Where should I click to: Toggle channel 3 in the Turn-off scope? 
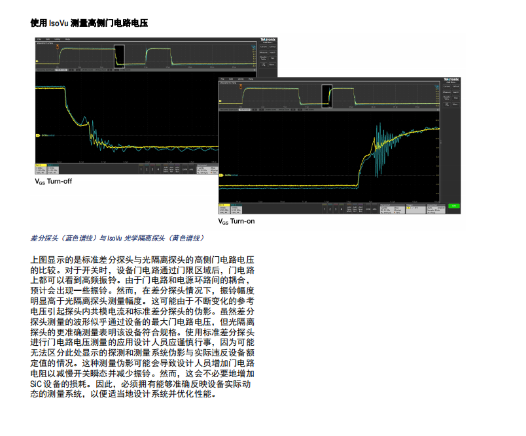pyautogui.click(x=152, y=169)
